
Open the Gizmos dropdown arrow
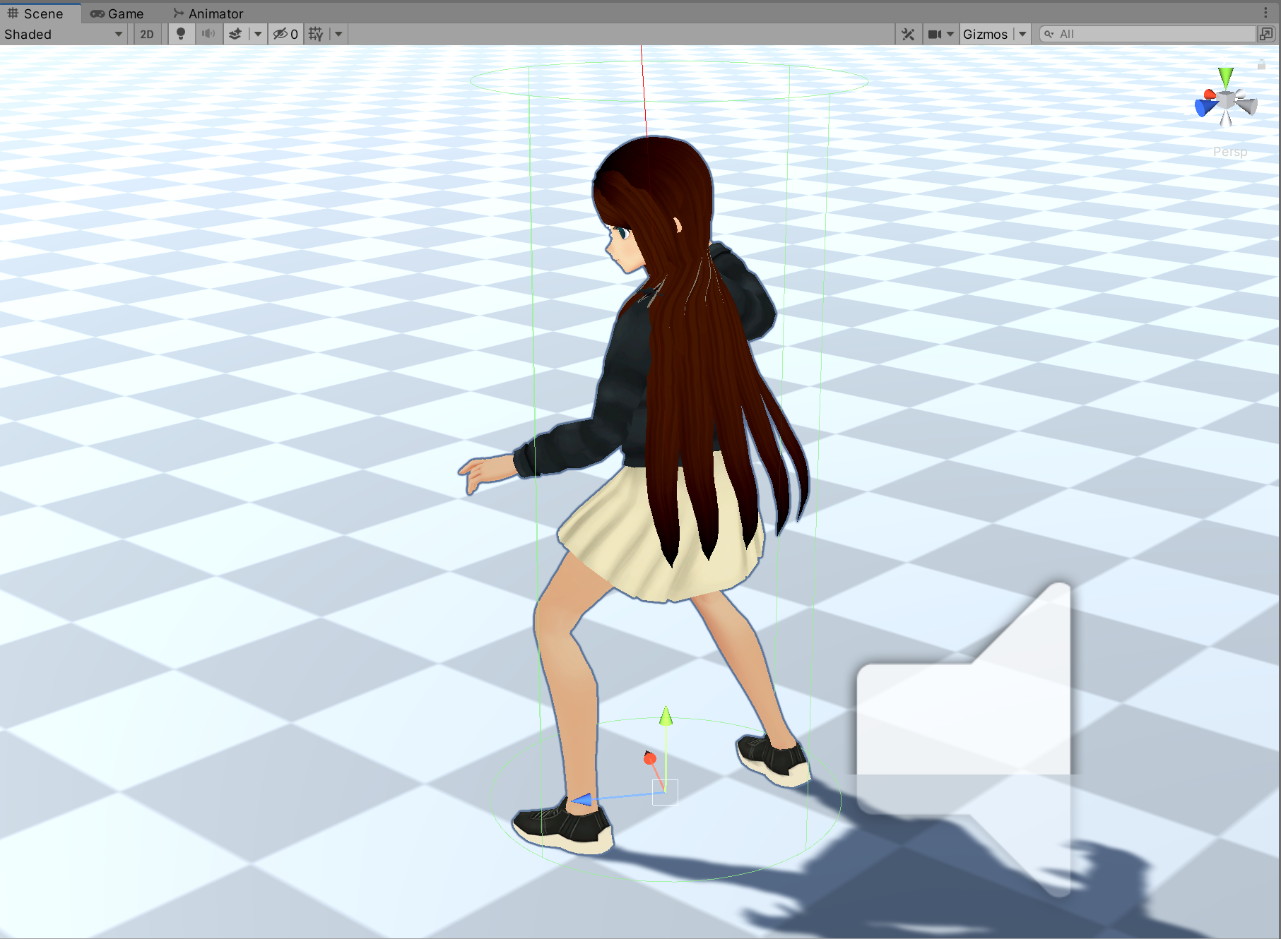click(1022, 34)
